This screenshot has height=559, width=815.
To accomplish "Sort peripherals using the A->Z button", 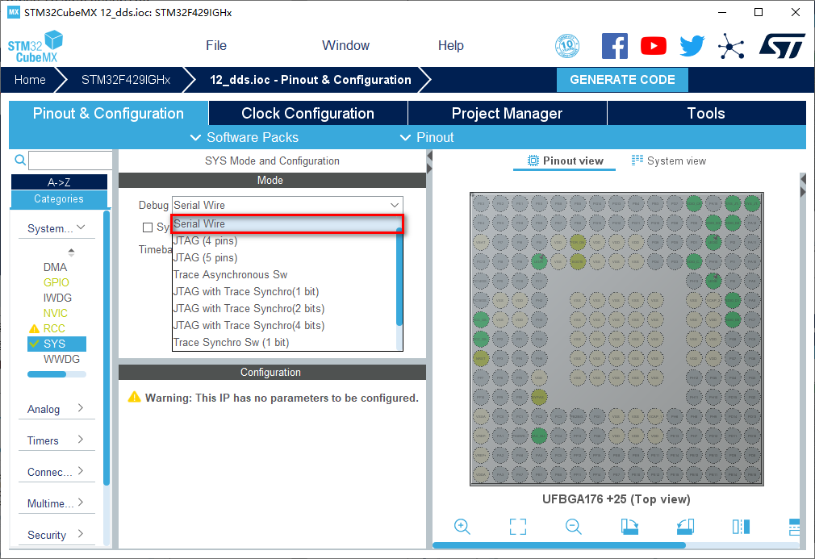I will (x=59, y=182).
